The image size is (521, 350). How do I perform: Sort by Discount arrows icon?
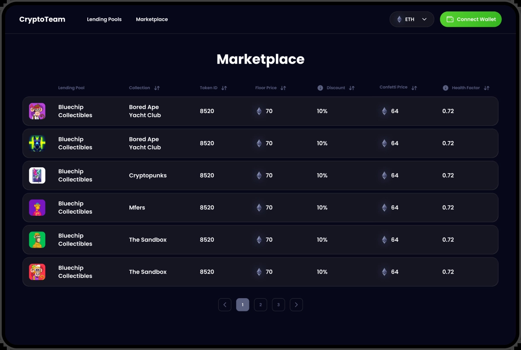(x=352, y=88)
